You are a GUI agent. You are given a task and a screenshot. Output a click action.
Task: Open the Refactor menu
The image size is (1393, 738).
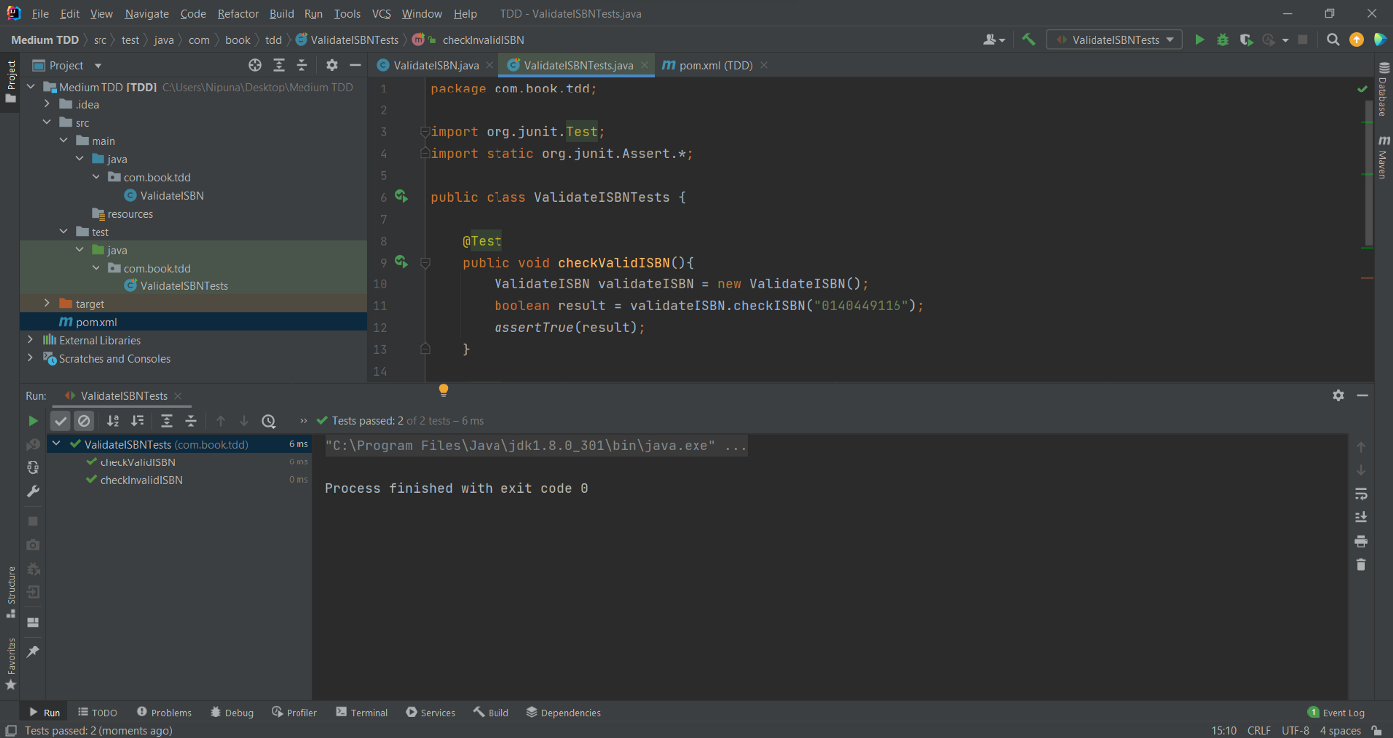coord(238,14)
